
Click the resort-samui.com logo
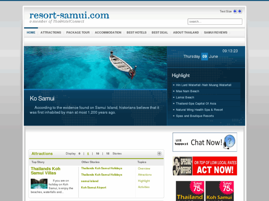pos(69,15)
